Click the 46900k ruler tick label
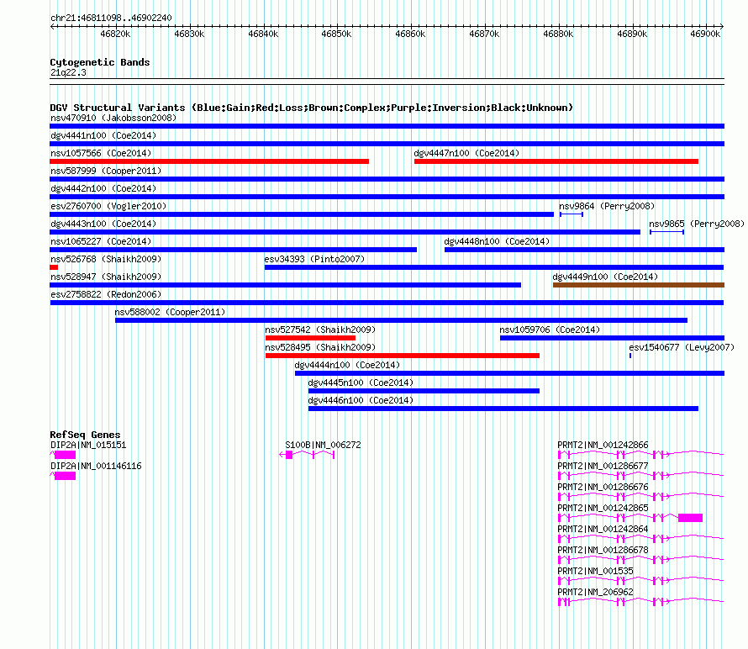The image size is (748, 649). [705, 34]
